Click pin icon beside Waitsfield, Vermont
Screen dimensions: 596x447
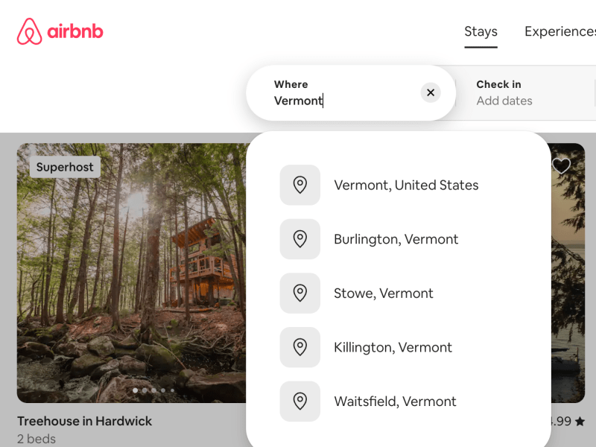300,402
